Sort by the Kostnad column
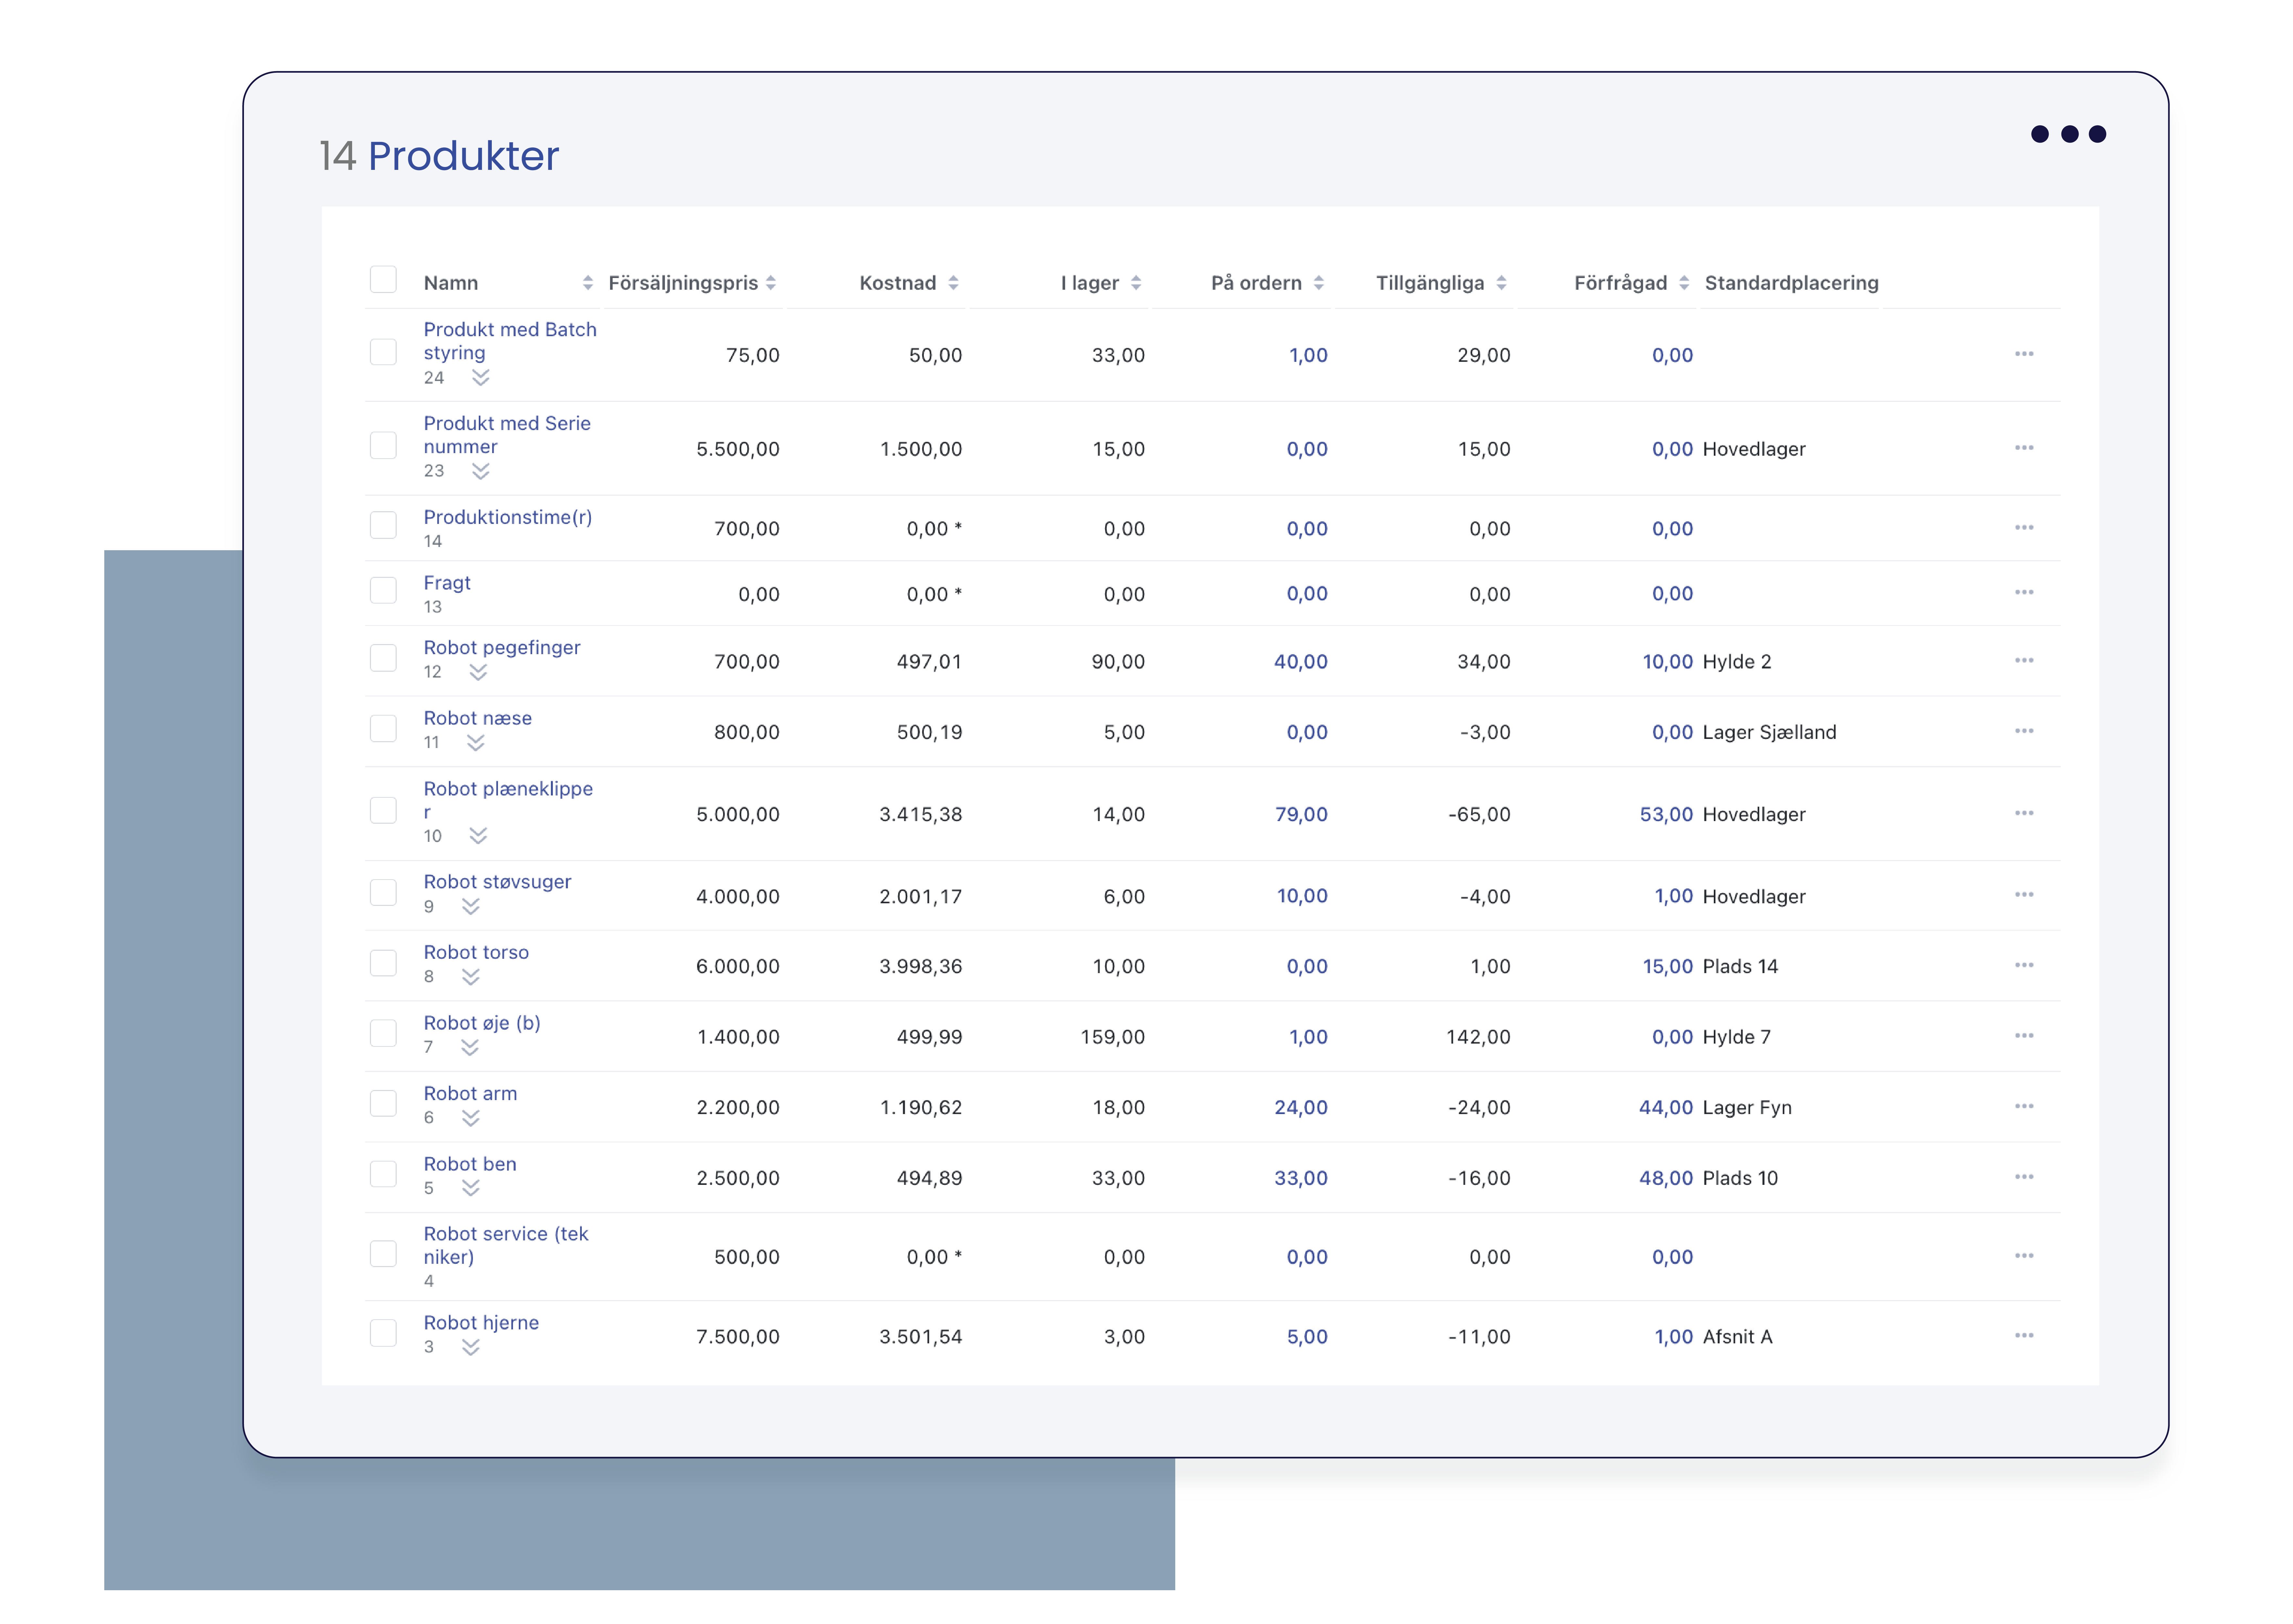 pyautogui.click(x=953, y=283)
